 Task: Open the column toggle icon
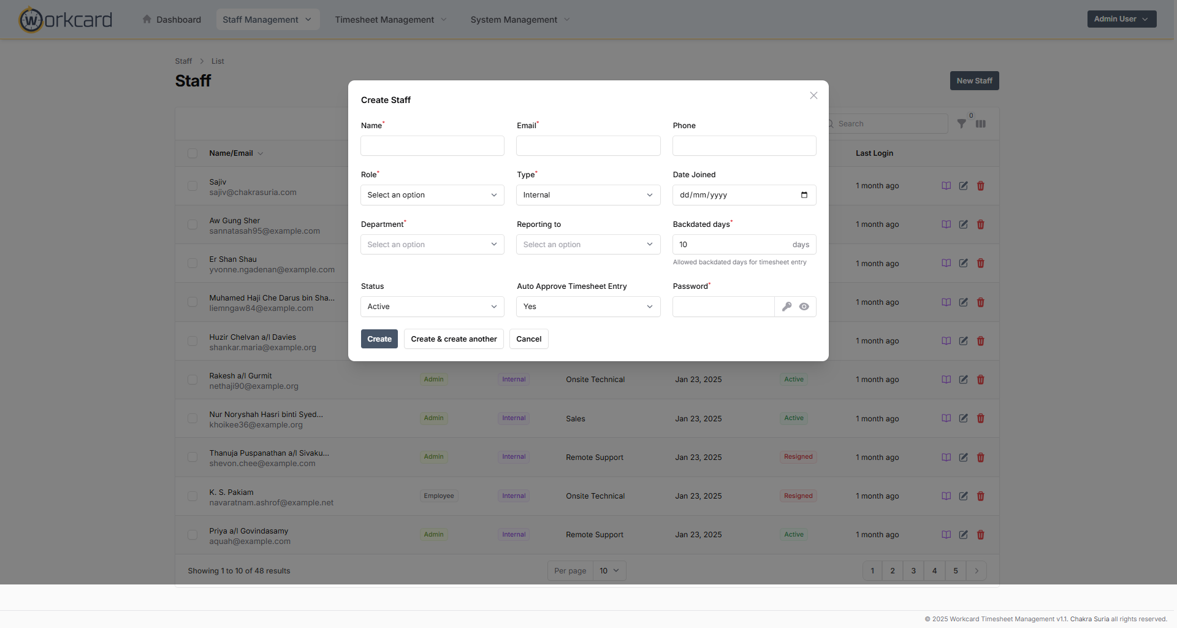981,124
